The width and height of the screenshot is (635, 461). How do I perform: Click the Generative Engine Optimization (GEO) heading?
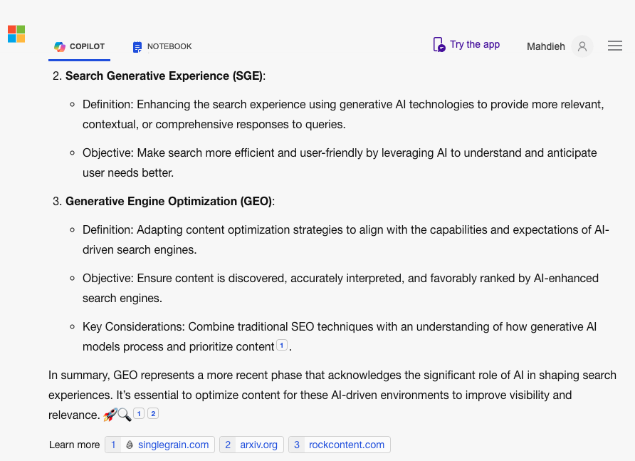[x=169, y=201]
